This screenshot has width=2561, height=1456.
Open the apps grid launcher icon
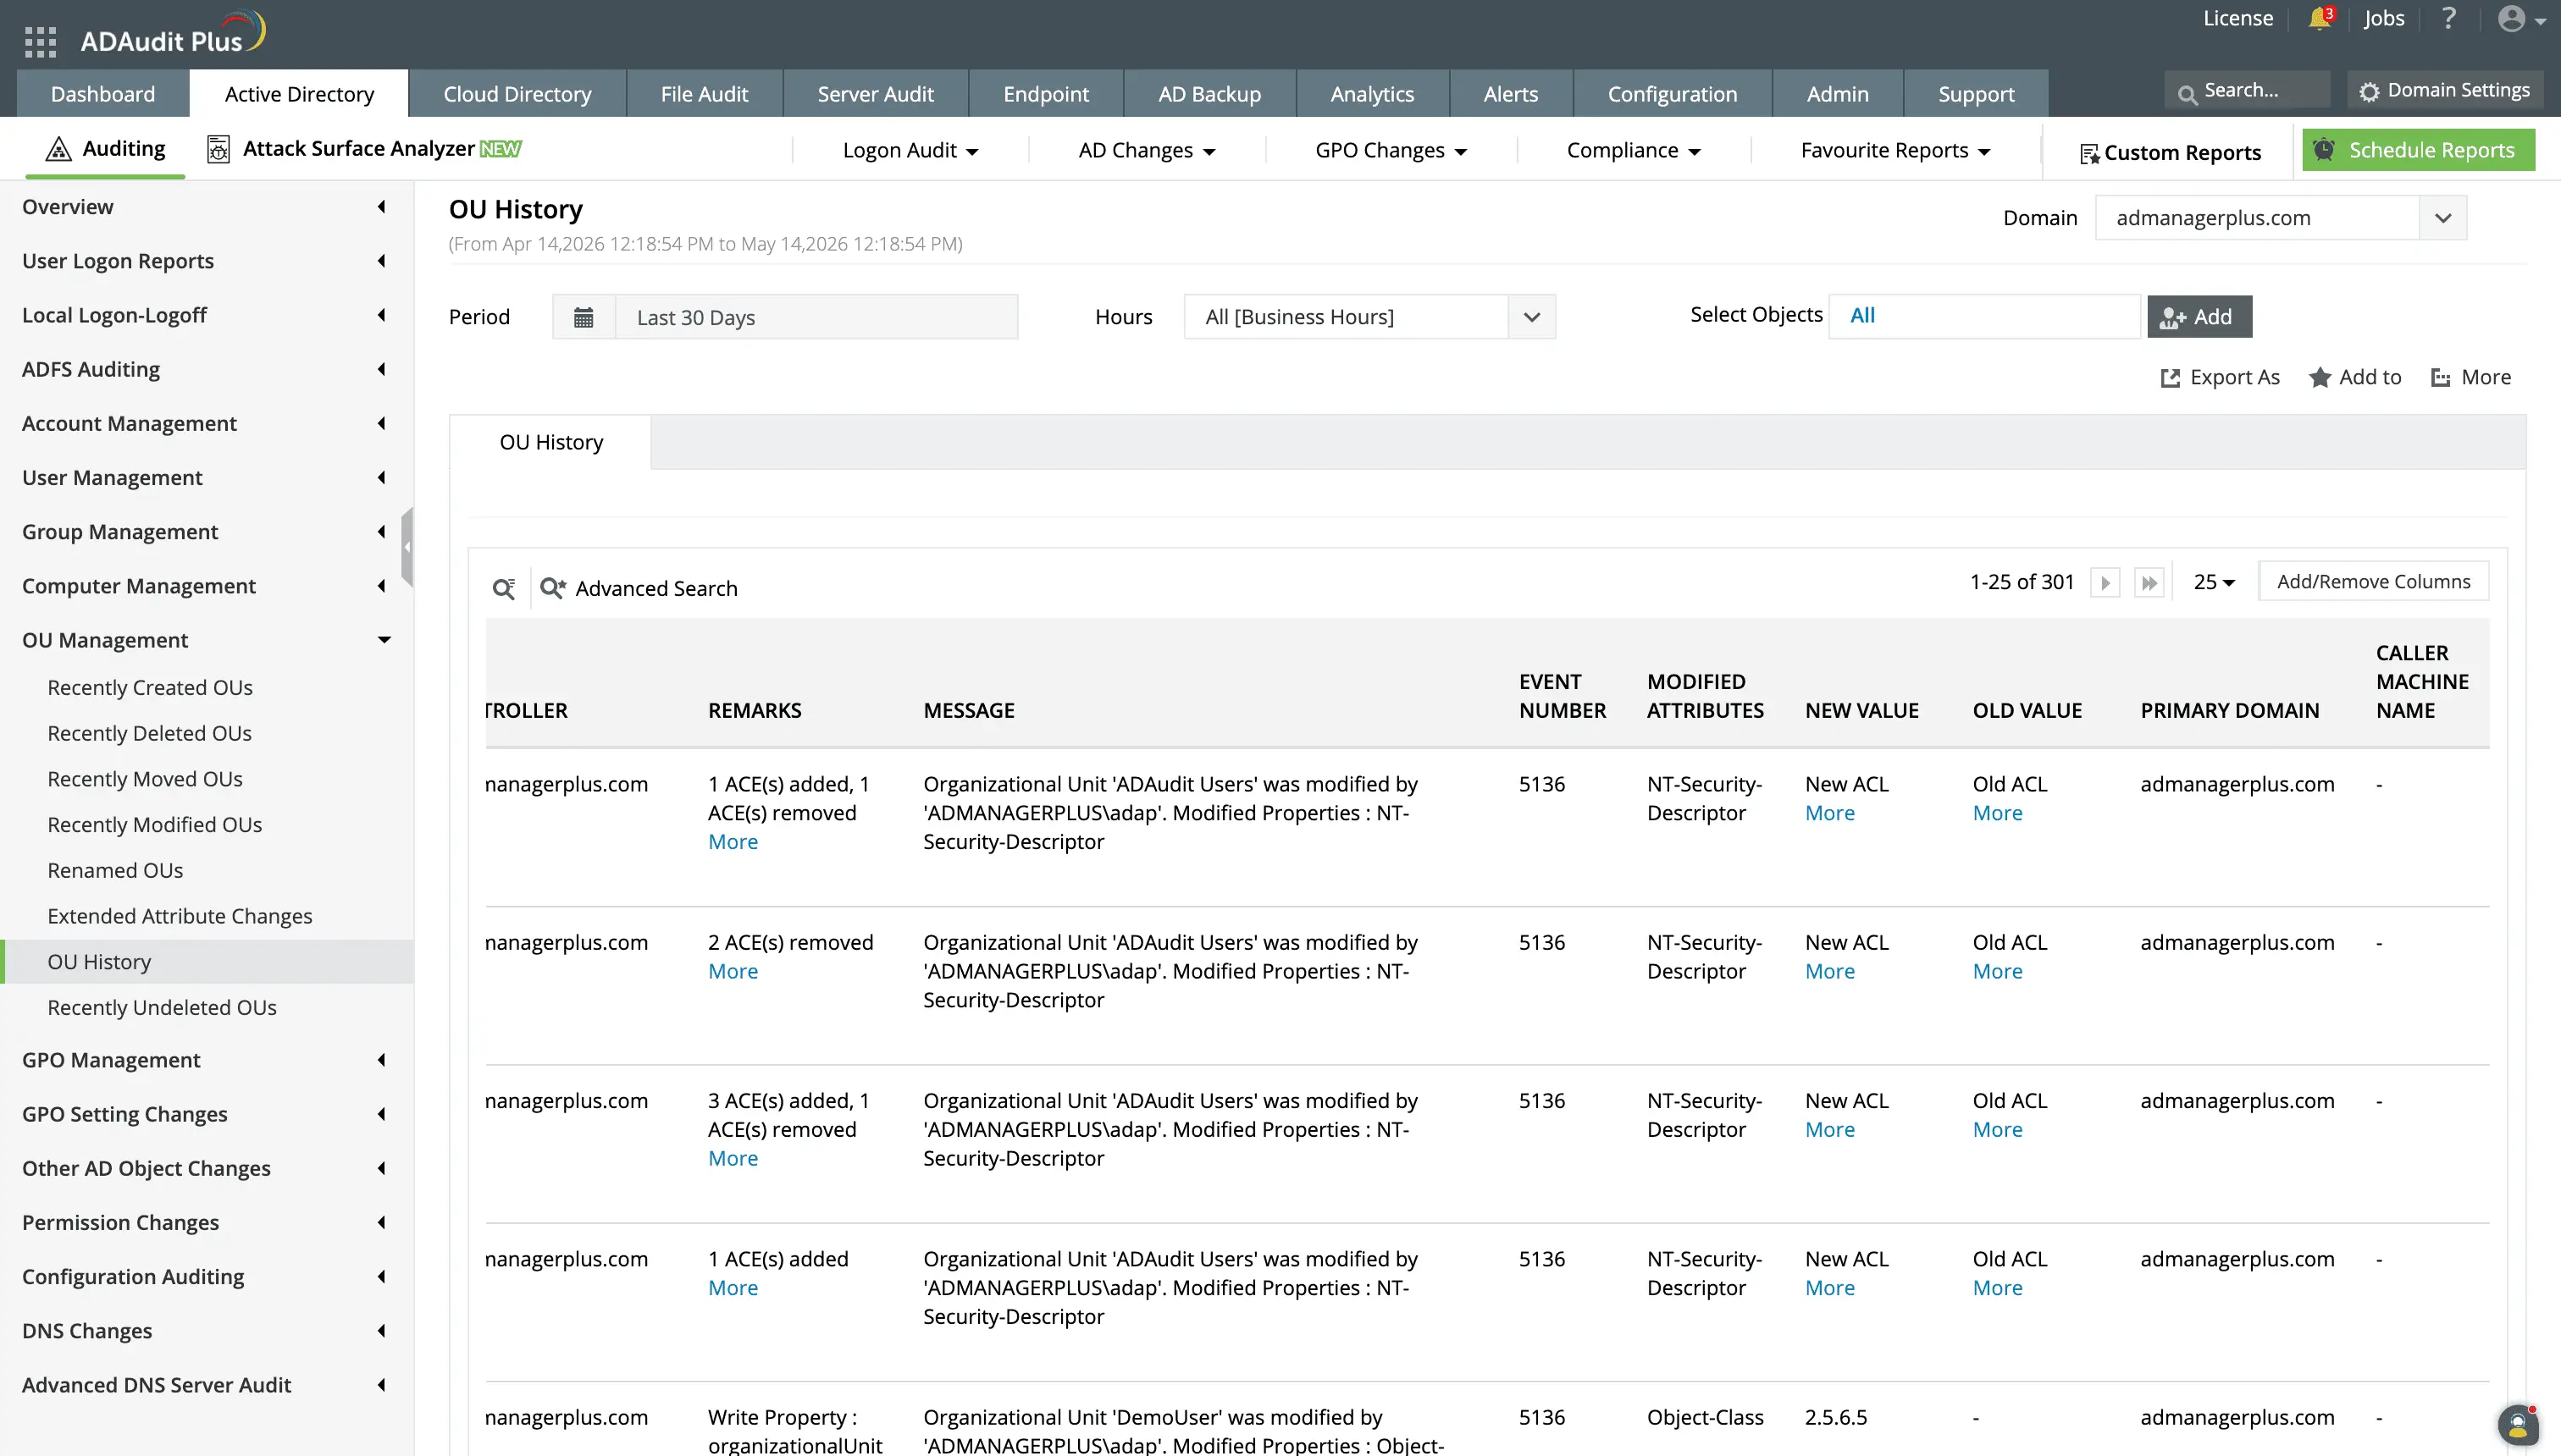pos(40,41)
